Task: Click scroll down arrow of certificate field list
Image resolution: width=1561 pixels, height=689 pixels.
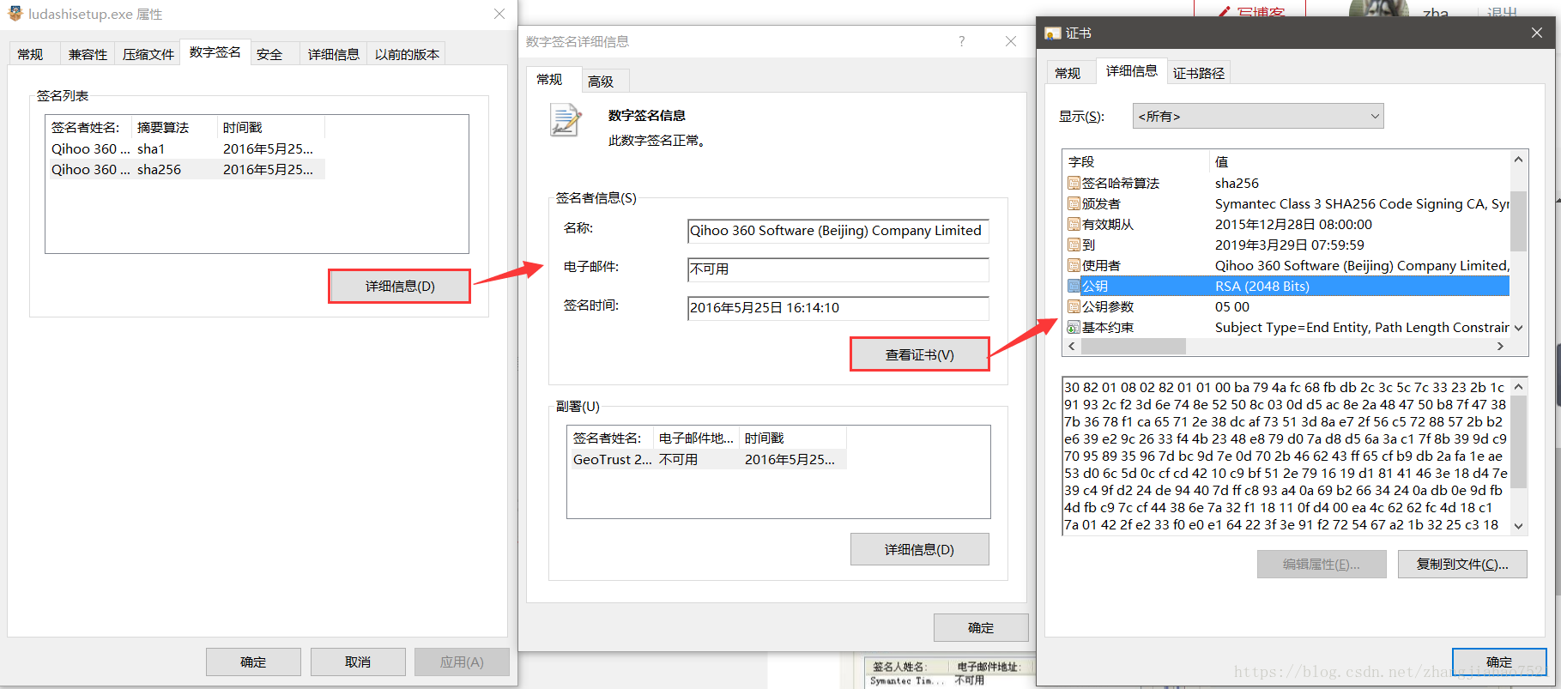Action: 1518,328
